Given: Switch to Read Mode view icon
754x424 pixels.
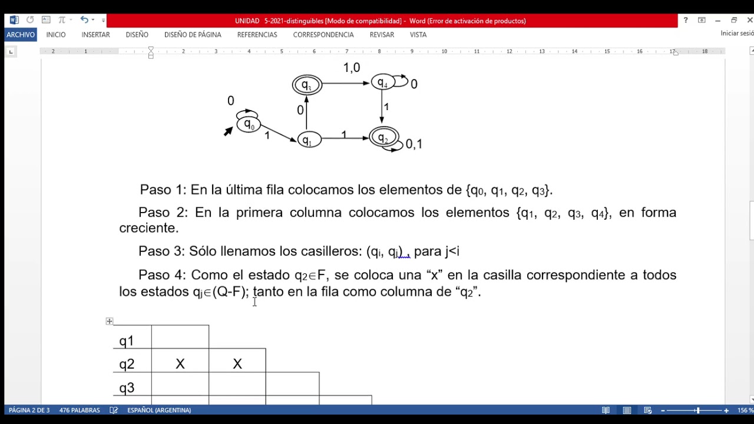Looking at the screenshot, I should 606,410.
